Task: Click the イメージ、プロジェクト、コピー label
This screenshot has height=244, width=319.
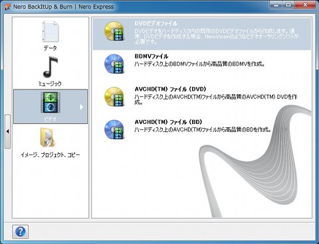Action: pos(51,155)
